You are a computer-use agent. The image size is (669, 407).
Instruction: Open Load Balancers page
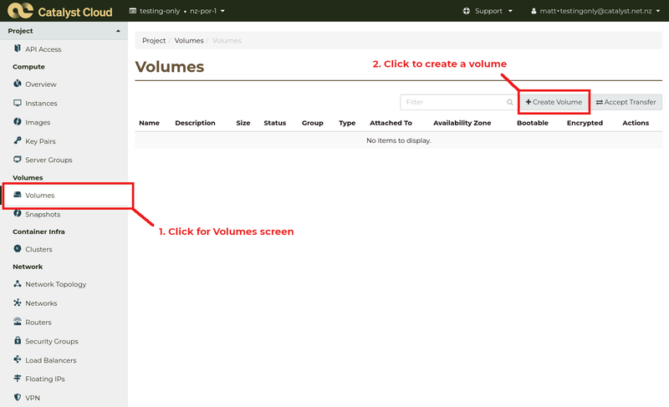pyautogui.click(x=51, y=360)
